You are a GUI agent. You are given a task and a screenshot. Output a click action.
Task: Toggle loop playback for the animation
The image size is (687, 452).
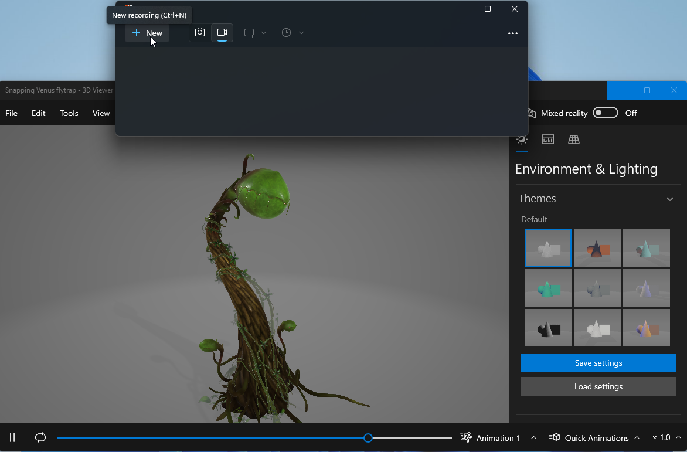click(40, 437)
